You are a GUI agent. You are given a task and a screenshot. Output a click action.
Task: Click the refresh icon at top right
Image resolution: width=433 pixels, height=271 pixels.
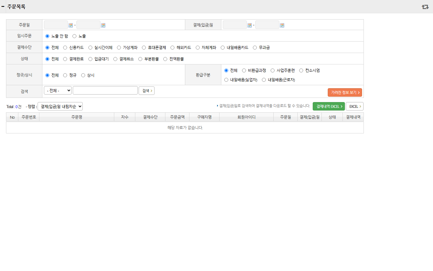tap(425, 7)
